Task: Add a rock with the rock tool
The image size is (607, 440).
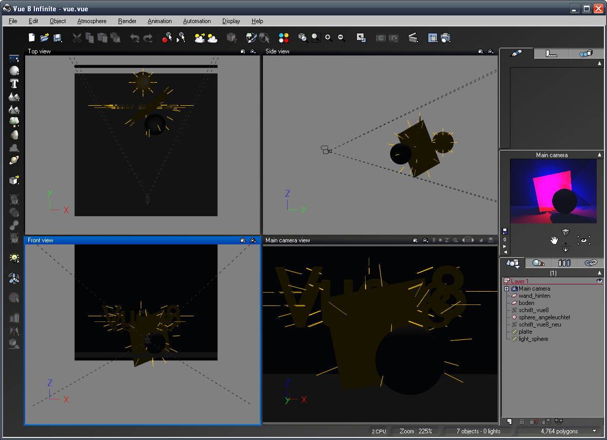Action: pos(14,135)
